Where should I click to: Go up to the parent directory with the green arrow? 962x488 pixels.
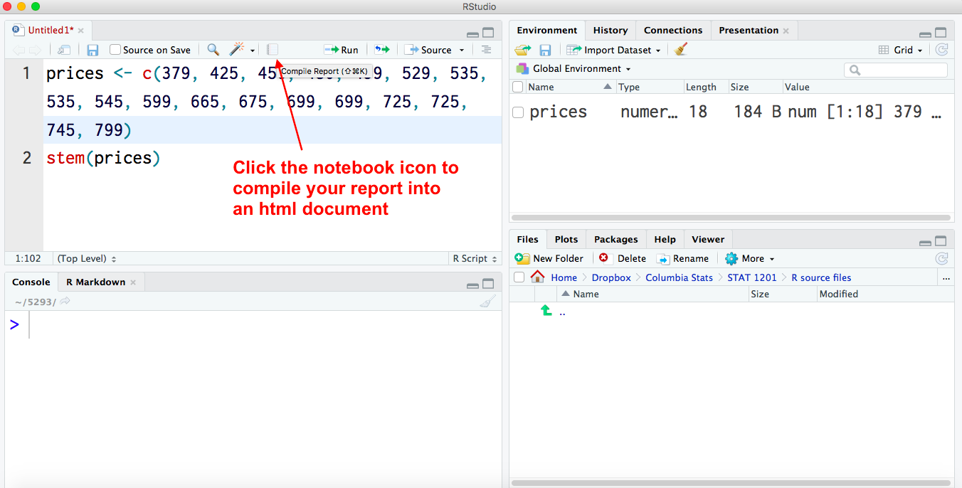546,311
